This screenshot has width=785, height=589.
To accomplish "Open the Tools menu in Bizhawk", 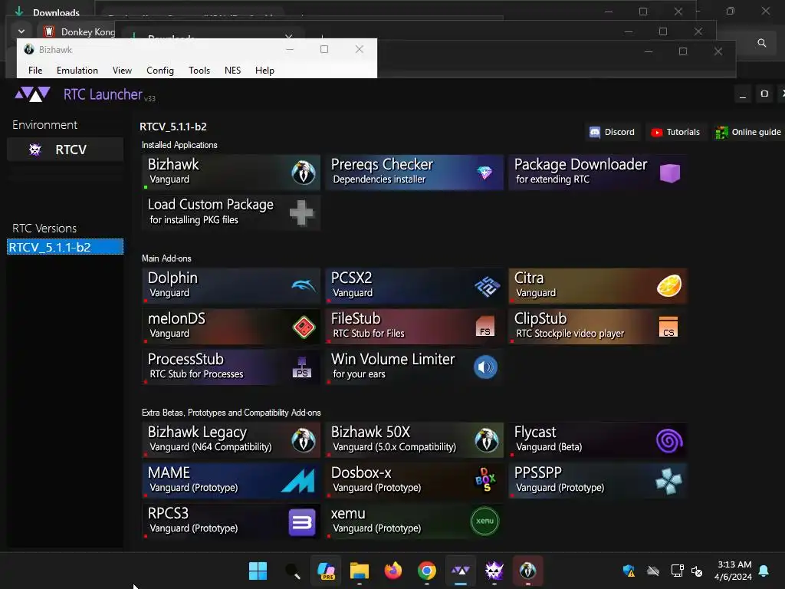I will (x=199, y=71).
